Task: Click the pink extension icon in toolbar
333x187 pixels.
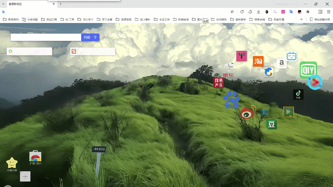Action: coord(283,12)
